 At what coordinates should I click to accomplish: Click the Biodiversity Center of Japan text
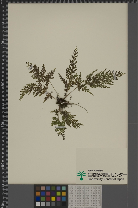(x=106, y=179)
